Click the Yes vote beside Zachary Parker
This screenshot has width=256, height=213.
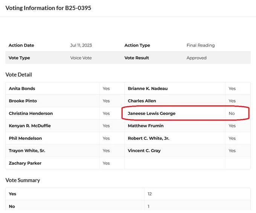[x=106, y=163]
